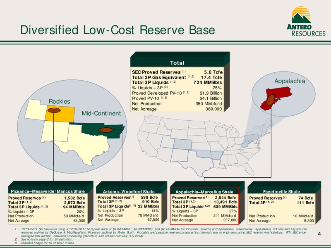Viewport: 331px width, 248px height.
Task: Select the 724 MMBbls Total 3P Liquids value
Action: (208, 82)
